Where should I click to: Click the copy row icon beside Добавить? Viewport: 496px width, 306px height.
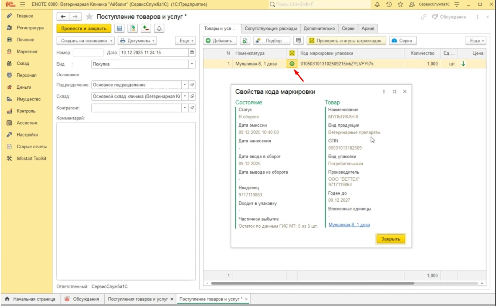click(x=245, y=41)
